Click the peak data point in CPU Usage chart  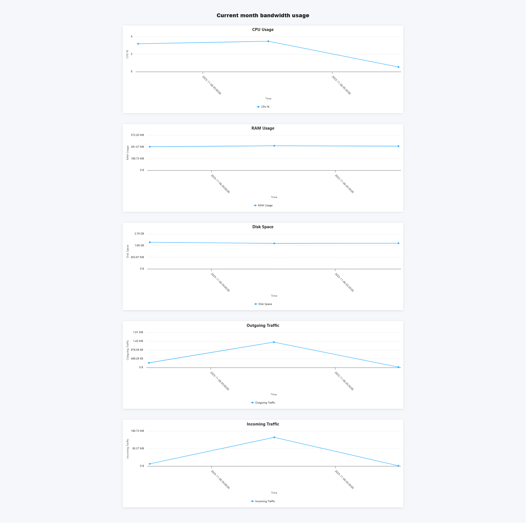(x=268, y=41)
